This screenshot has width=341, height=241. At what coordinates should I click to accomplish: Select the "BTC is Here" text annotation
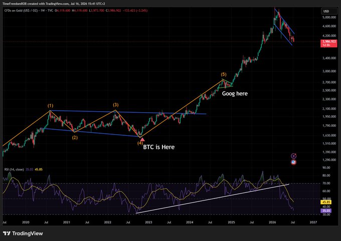coord(159,147)
